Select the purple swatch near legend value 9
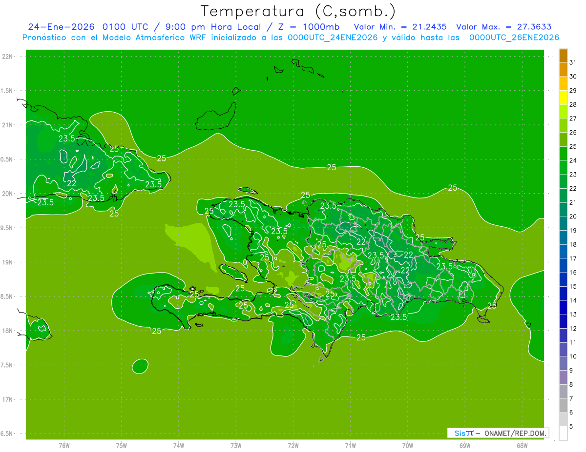The width and height of the screenshot is (586, 452). [563, 377]
